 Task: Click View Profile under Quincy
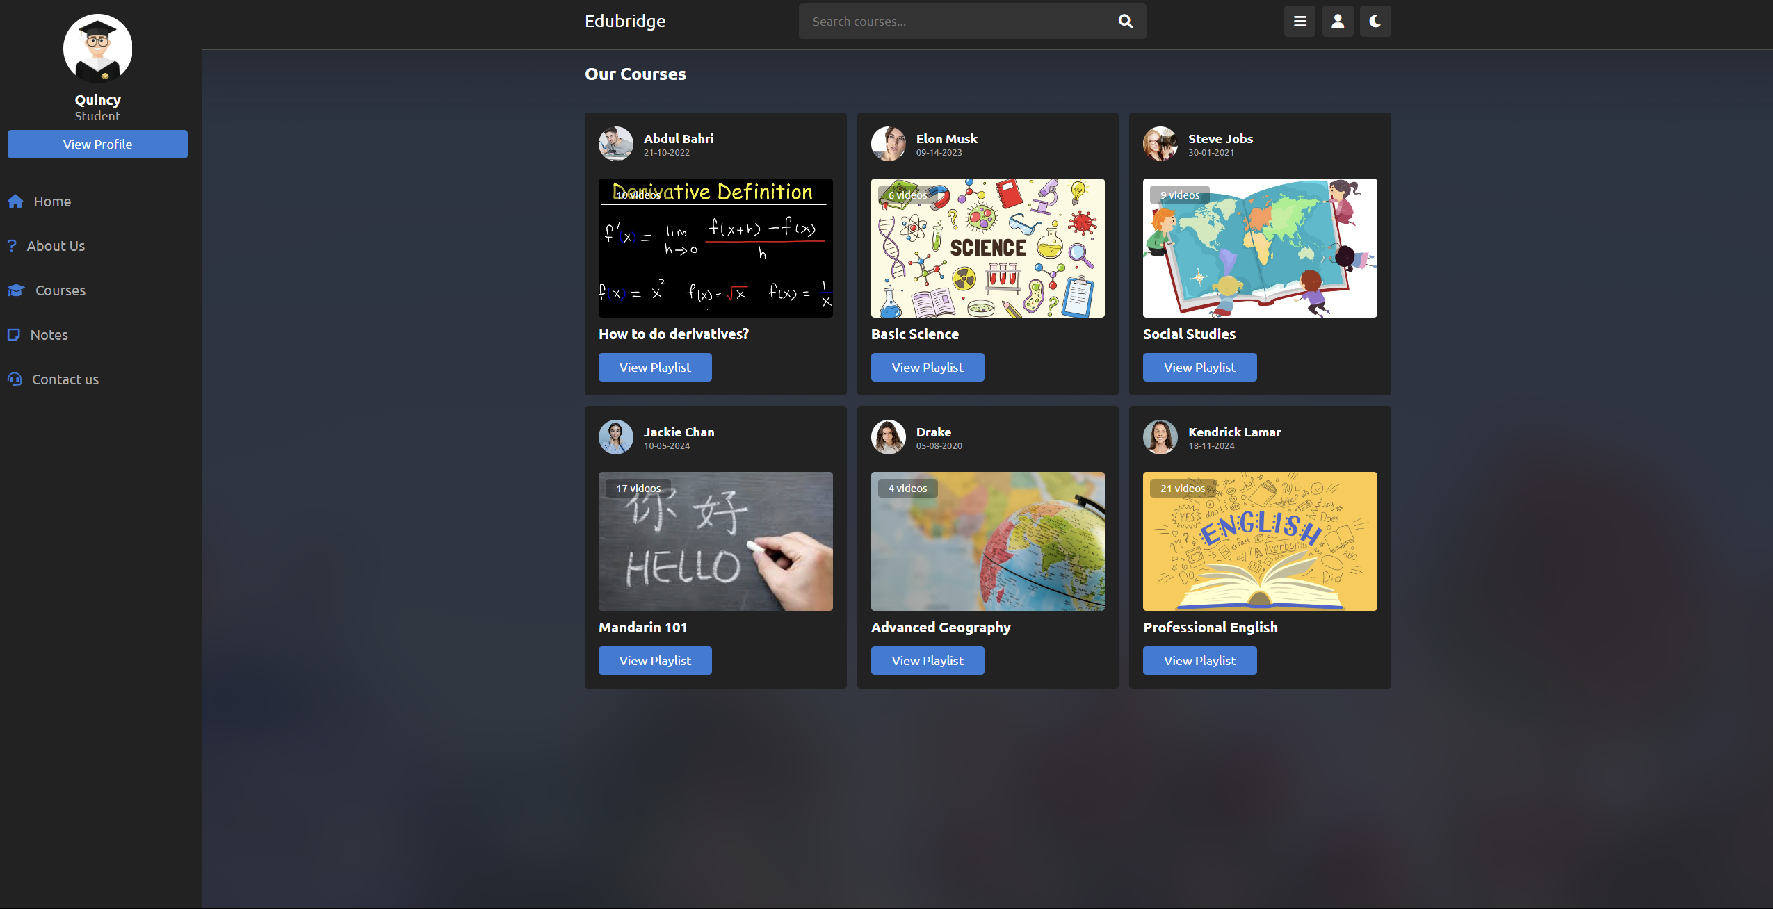pos(97,144)
